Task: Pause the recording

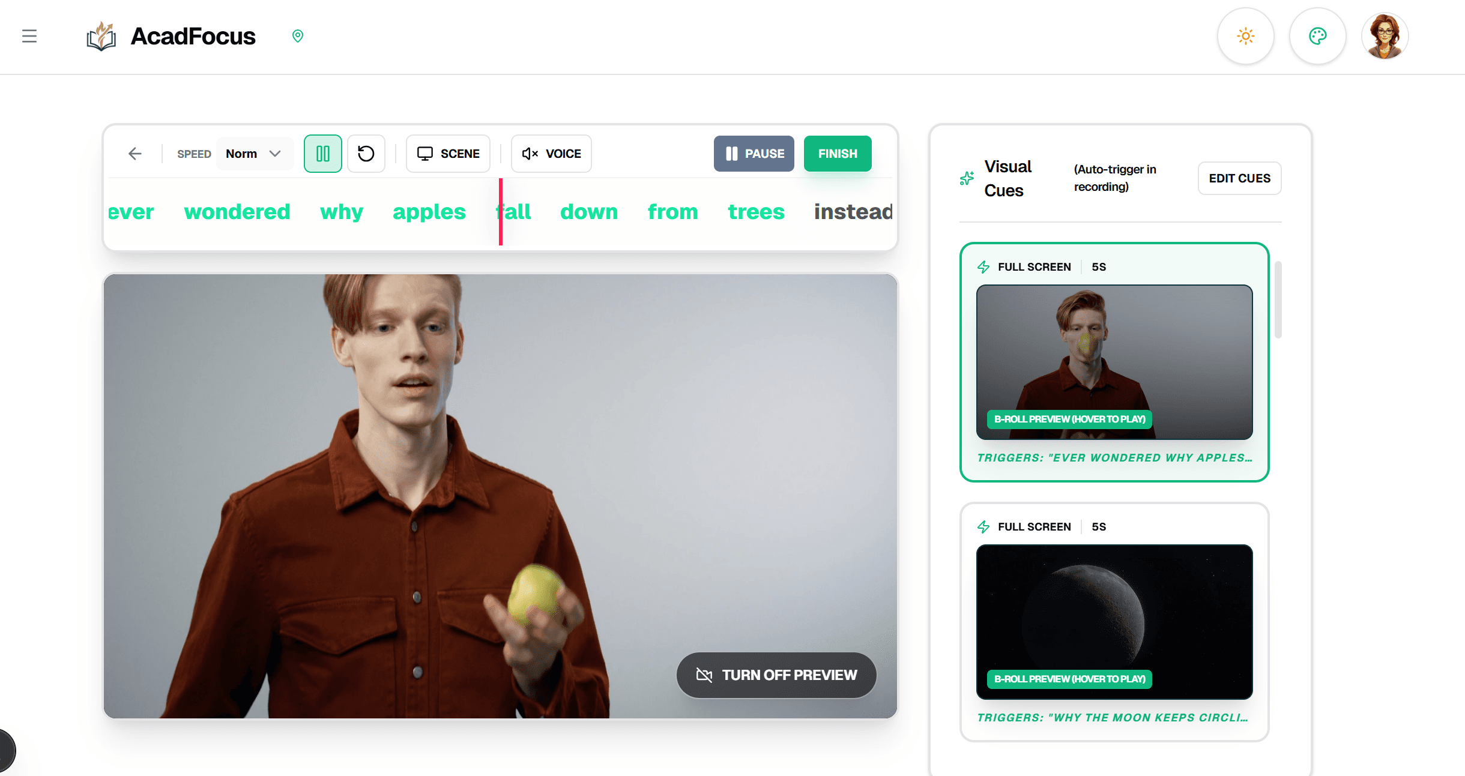Action: click(x=754, y=154)
